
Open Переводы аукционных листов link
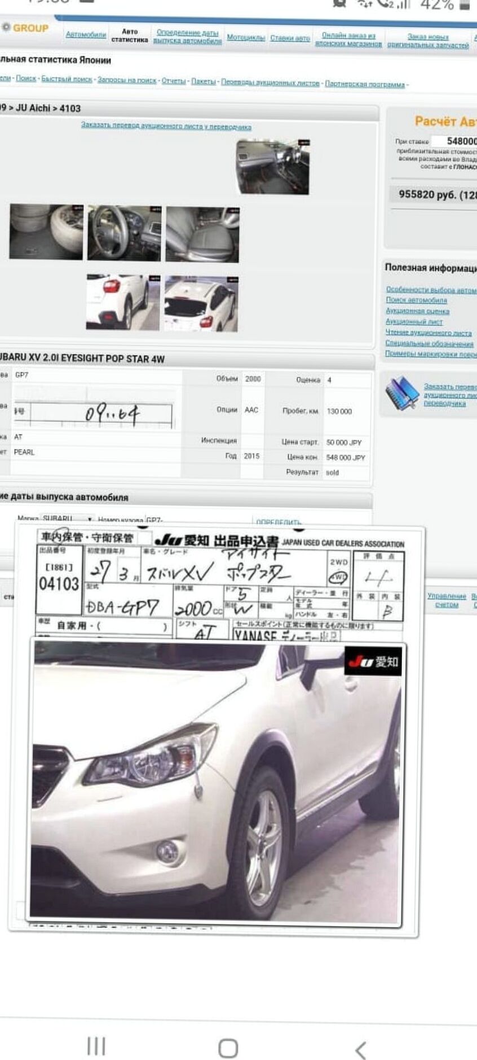coord(270,83)
